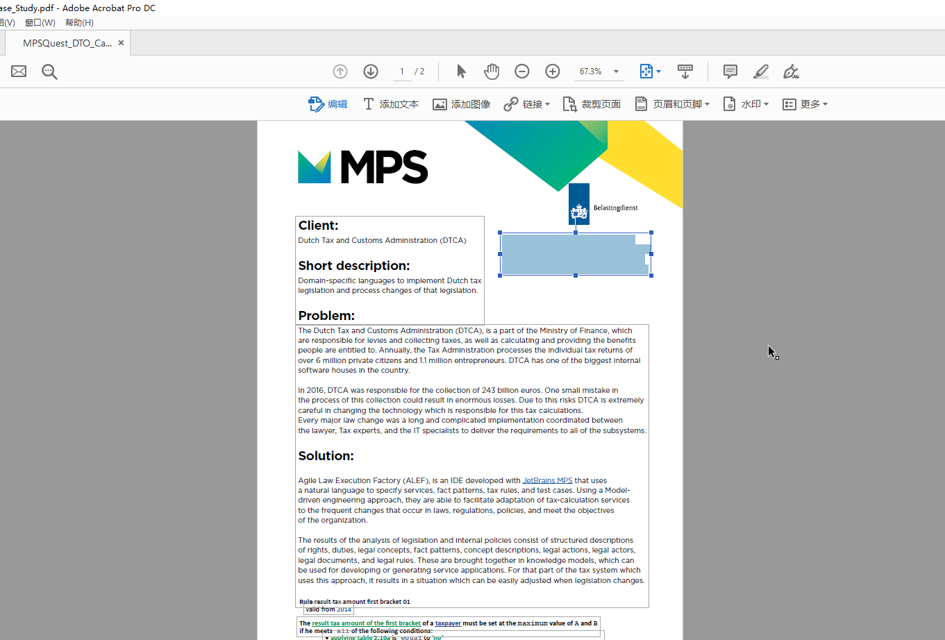Image resolution: width=945 pixels, height=640 pixels.
Task: Click "Rule result tax amount first bracket 01"
Action: click(x=355, y=602)
